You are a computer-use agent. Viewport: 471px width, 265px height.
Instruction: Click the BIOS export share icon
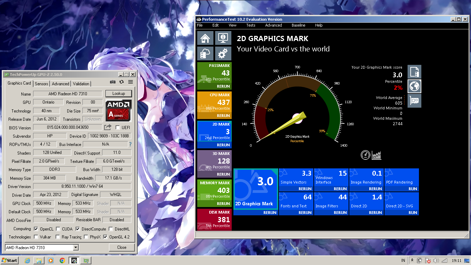(108, 127)
